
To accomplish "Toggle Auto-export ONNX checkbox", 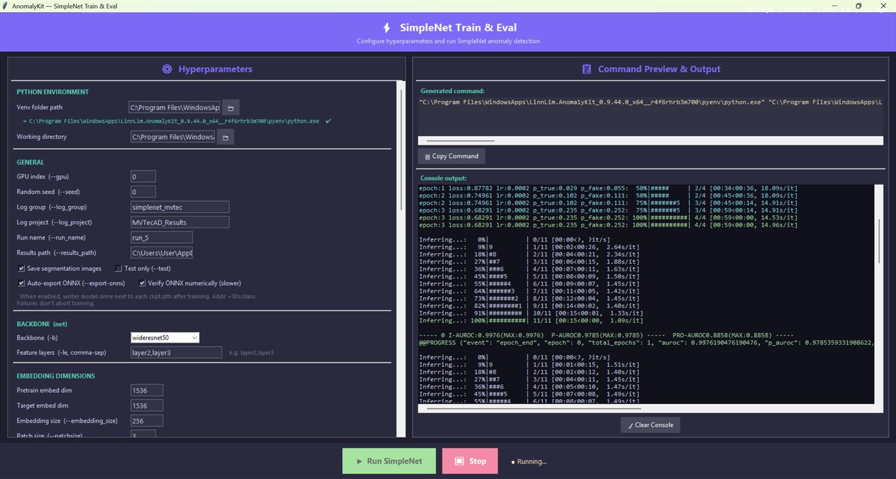I will click(22, 283).
